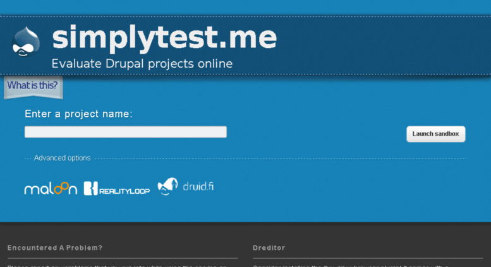Viewport: 491px width, 267px height.
Task: Click the Drupal droplet logo icon
Action: coord(26,42)
